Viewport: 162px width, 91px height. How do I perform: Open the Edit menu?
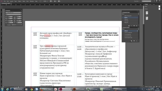pyautogui.click(x=8, y=1)
